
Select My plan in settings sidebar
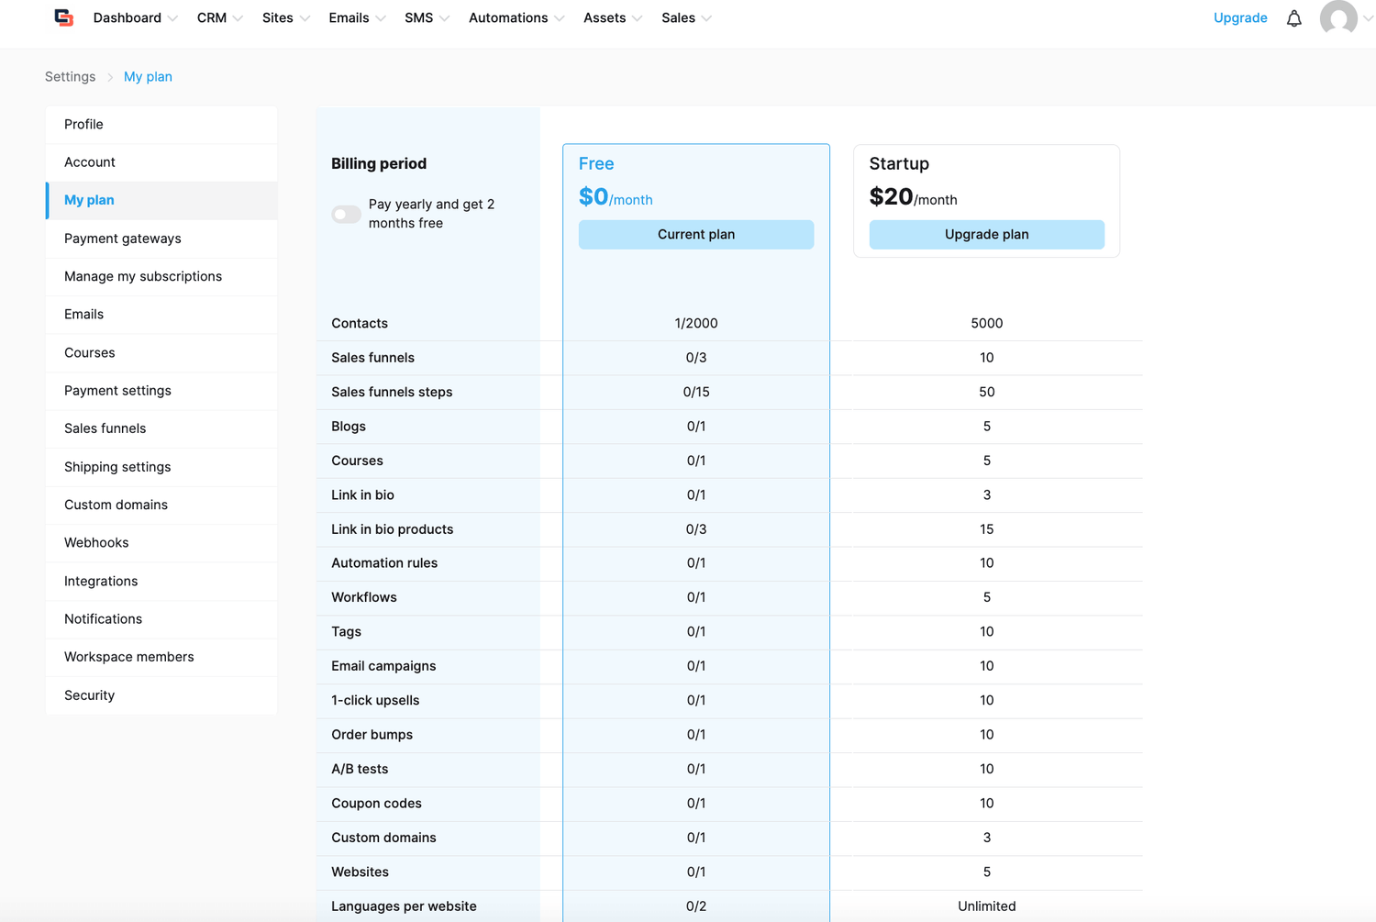[161, 200]
